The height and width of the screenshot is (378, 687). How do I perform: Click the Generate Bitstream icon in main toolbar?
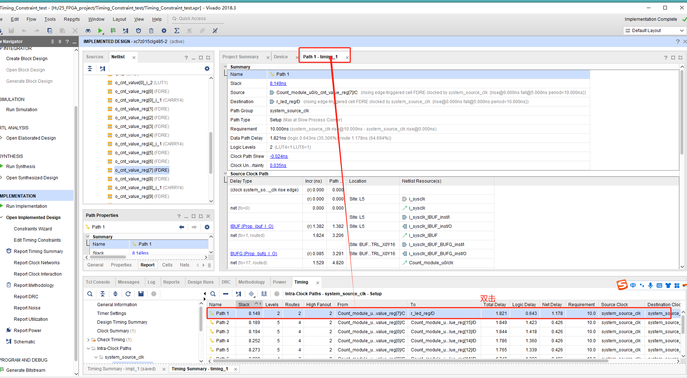[x=113, y=31]
